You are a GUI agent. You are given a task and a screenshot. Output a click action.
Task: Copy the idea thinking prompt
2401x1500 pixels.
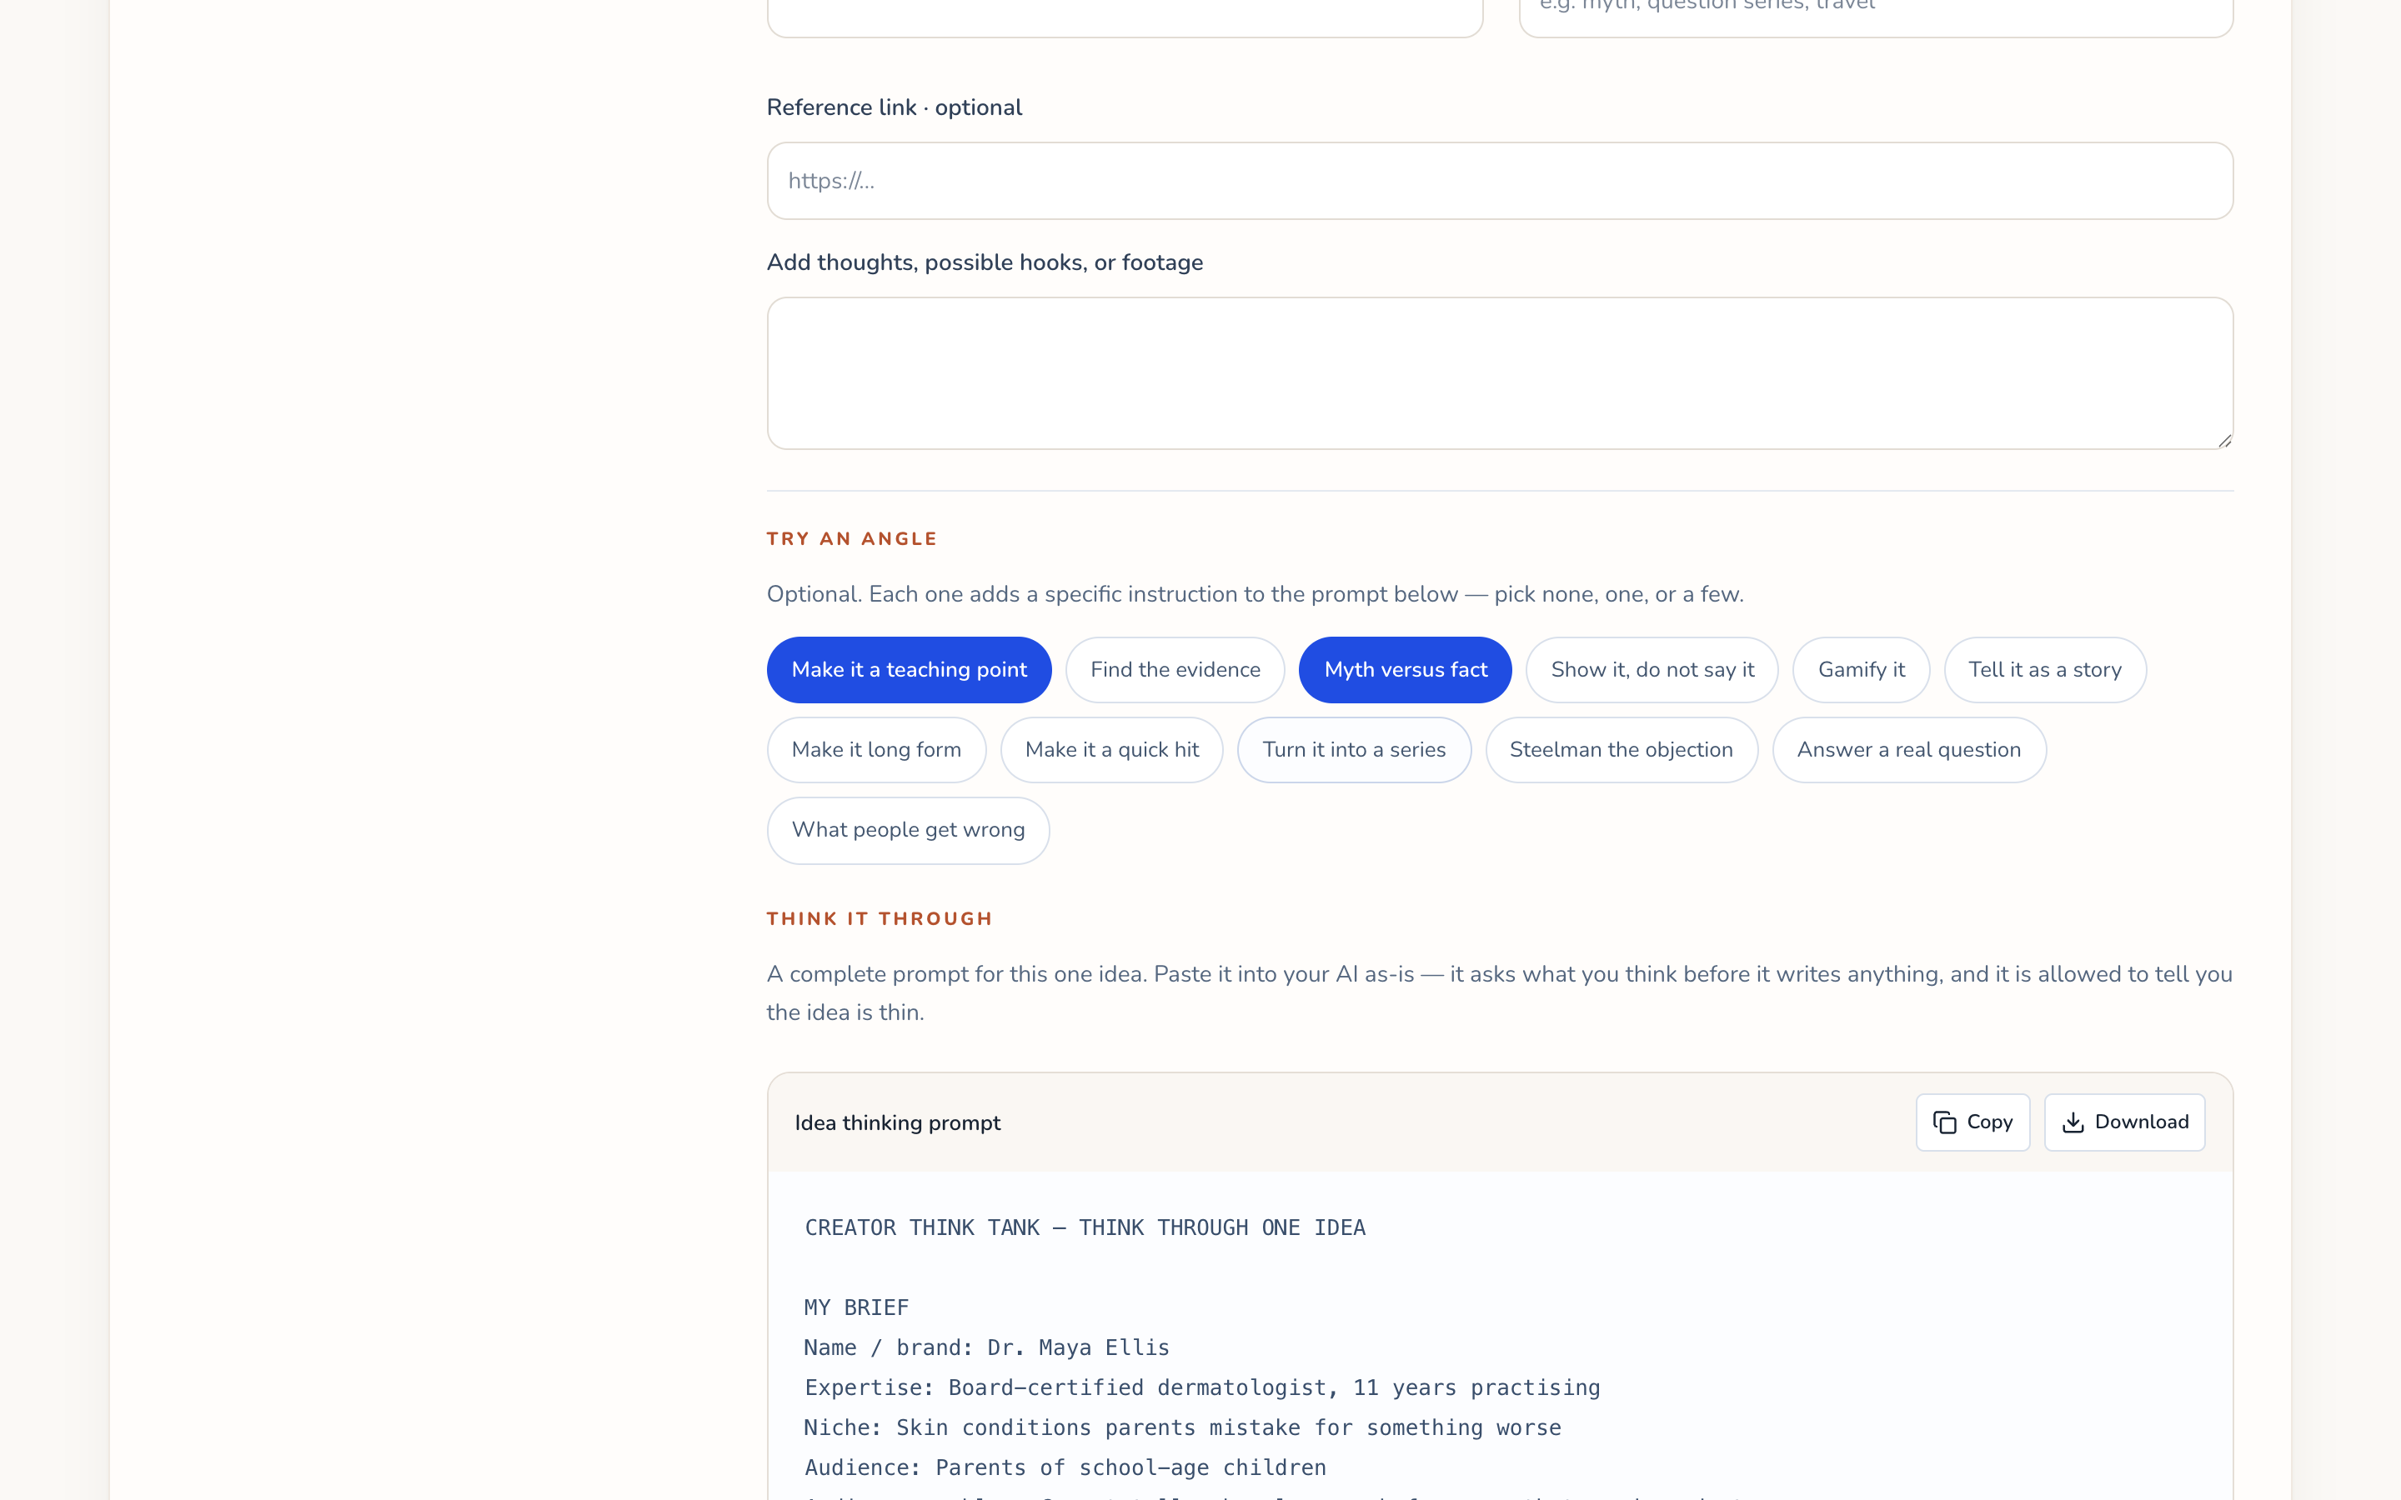(x=1972, y=1122)
